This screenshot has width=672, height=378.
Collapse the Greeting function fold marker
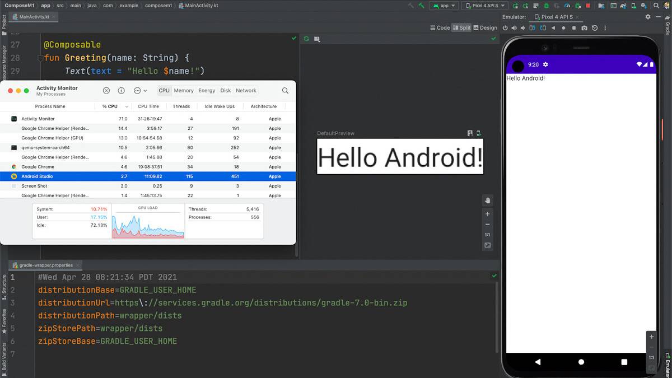pyautogui.click(x=40, y=58)
